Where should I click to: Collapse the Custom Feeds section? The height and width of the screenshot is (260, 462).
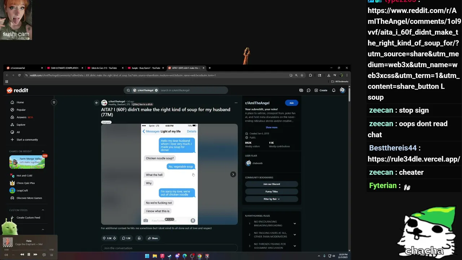(43, 210)
